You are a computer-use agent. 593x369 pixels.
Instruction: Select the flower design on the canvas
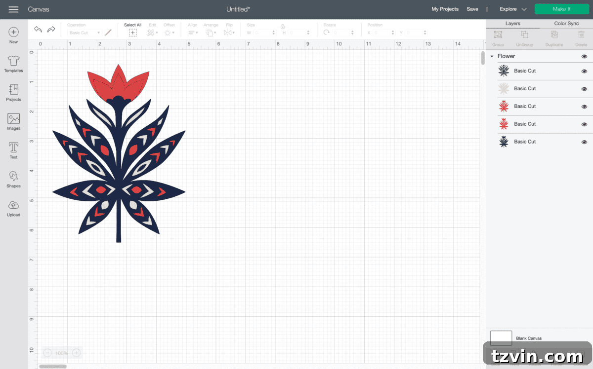tap(119, 153)
